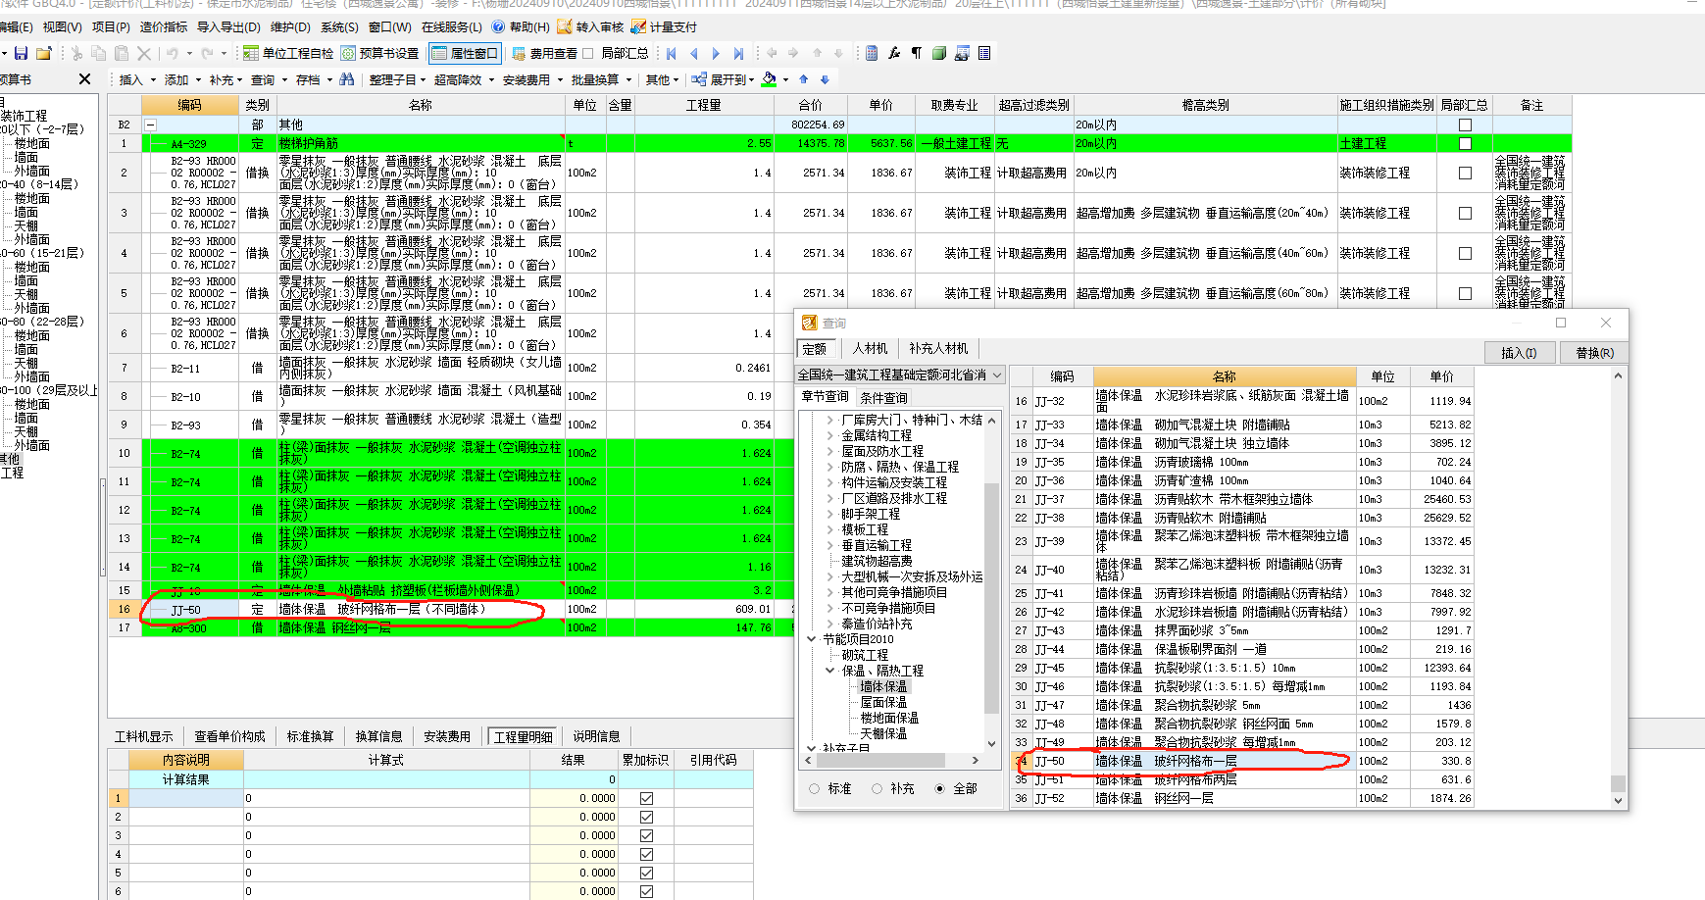Click the 转入审核 button
Image resolution: width=1705 pixels, height=900 pixels.
coord(590,26)
